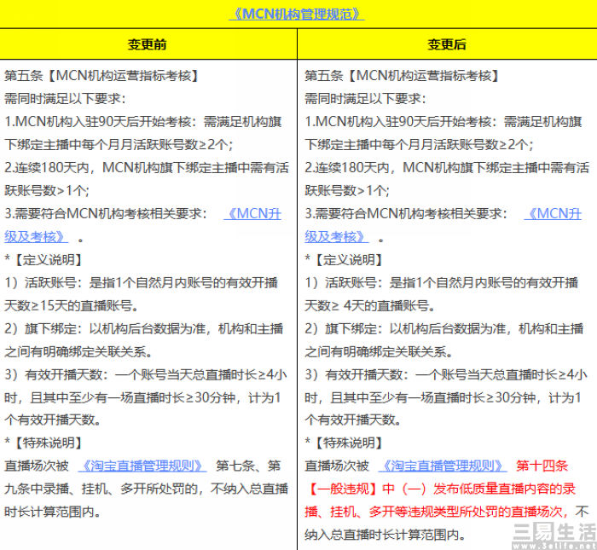This screenshot has width=597, height=550.
Task: Click 【定义说明】 label in the left column
Action: click(x=43, y=259)
